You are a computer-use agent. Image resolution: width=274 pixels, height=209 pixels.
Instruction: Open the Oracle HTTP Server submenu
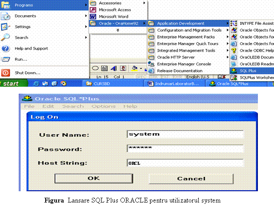pos(188,57)
